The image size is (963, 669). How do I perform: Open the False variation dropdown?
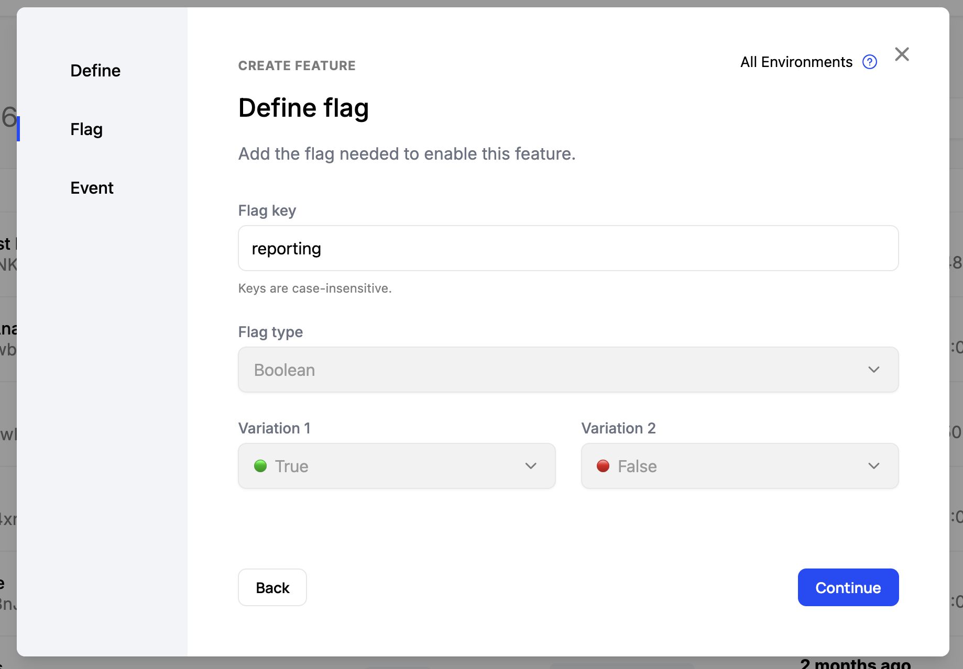739,466
